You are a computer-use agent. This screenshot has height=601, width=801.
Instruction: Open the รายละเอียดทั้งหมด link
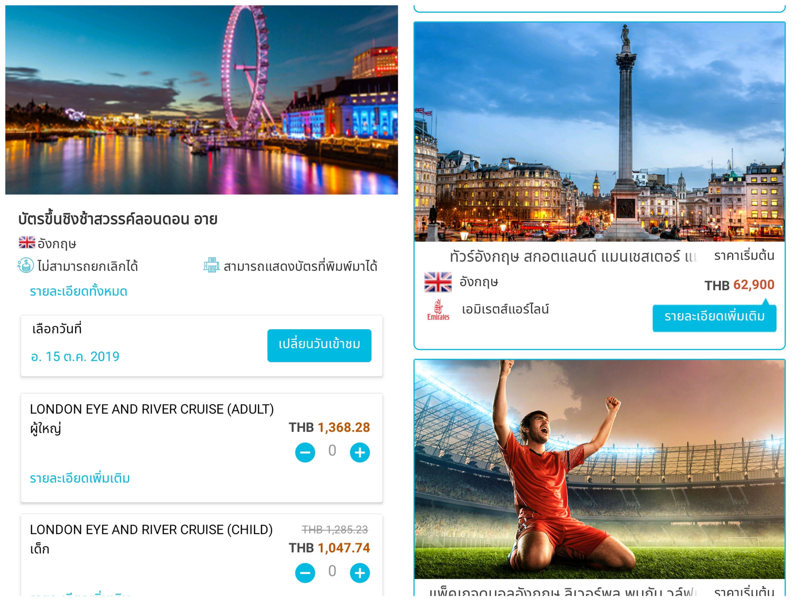[x=79, y=292]
